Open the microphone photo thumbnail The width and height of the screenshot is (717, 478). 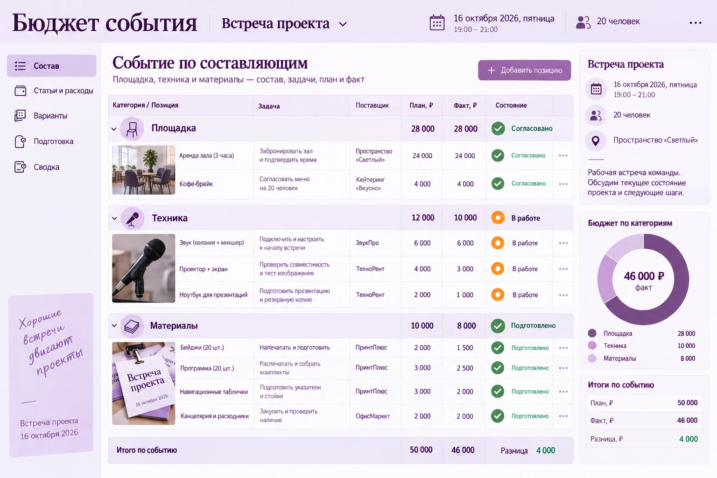click(144, 268)
